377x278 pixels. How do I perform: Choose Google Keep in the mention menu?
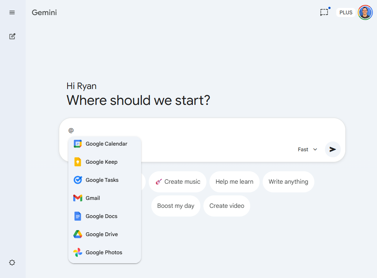105,162
